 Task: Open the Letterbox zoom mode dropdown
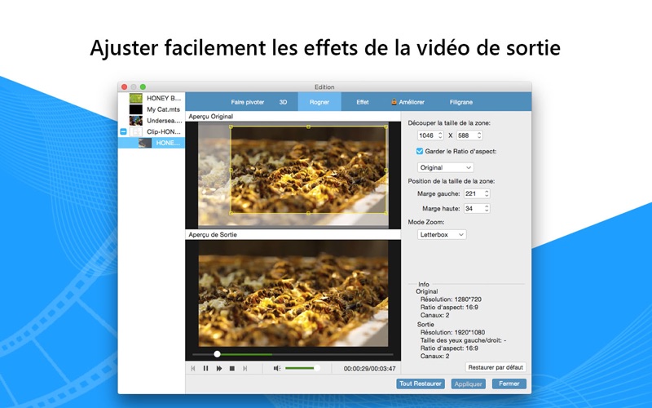click(442, 235)
